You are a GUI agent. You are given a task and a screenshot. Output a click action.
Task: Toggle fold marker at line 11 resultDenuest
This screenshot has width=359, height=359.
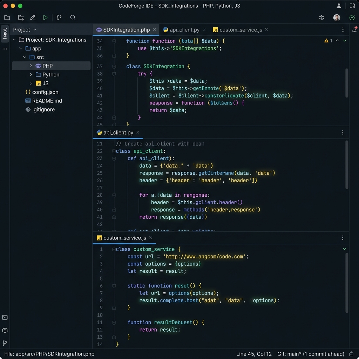[x=114, y=323]
